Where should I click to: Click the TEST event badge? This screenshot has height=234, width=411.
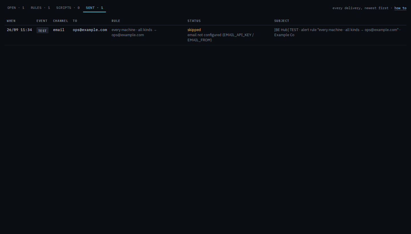pyautogui.click(x=43, y=30)
